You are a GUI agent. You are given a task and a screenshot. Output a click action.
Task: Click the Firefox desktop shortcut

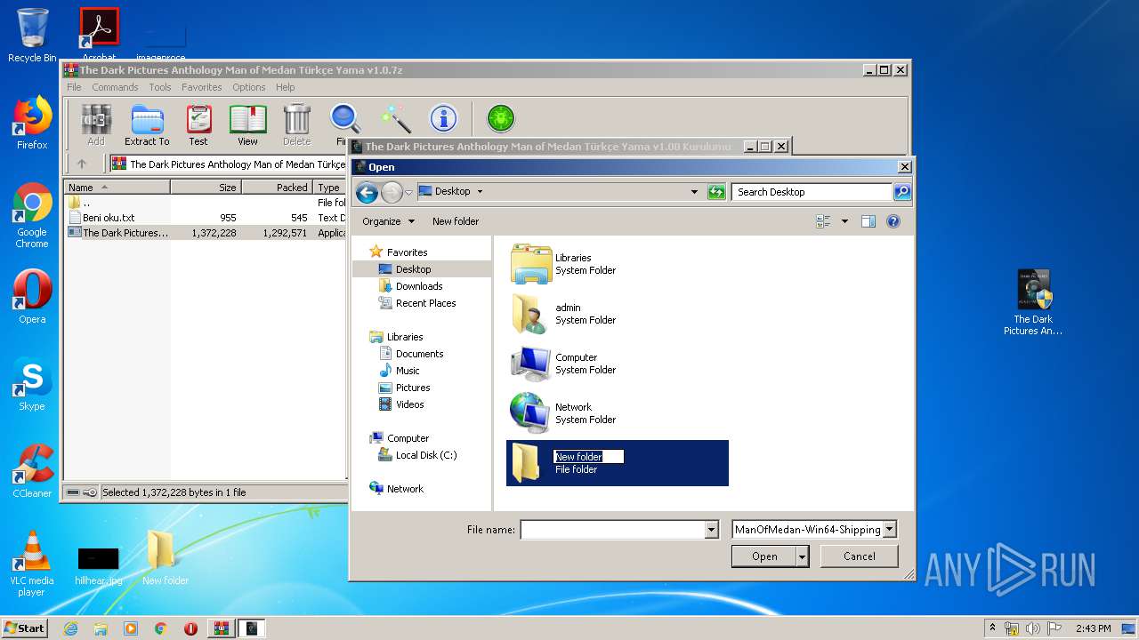(x=32, y=123)
